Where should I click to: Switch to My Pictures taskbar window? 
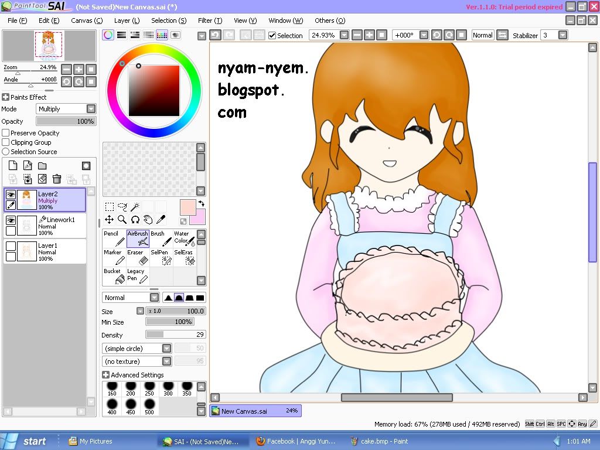tap(91, 441)
